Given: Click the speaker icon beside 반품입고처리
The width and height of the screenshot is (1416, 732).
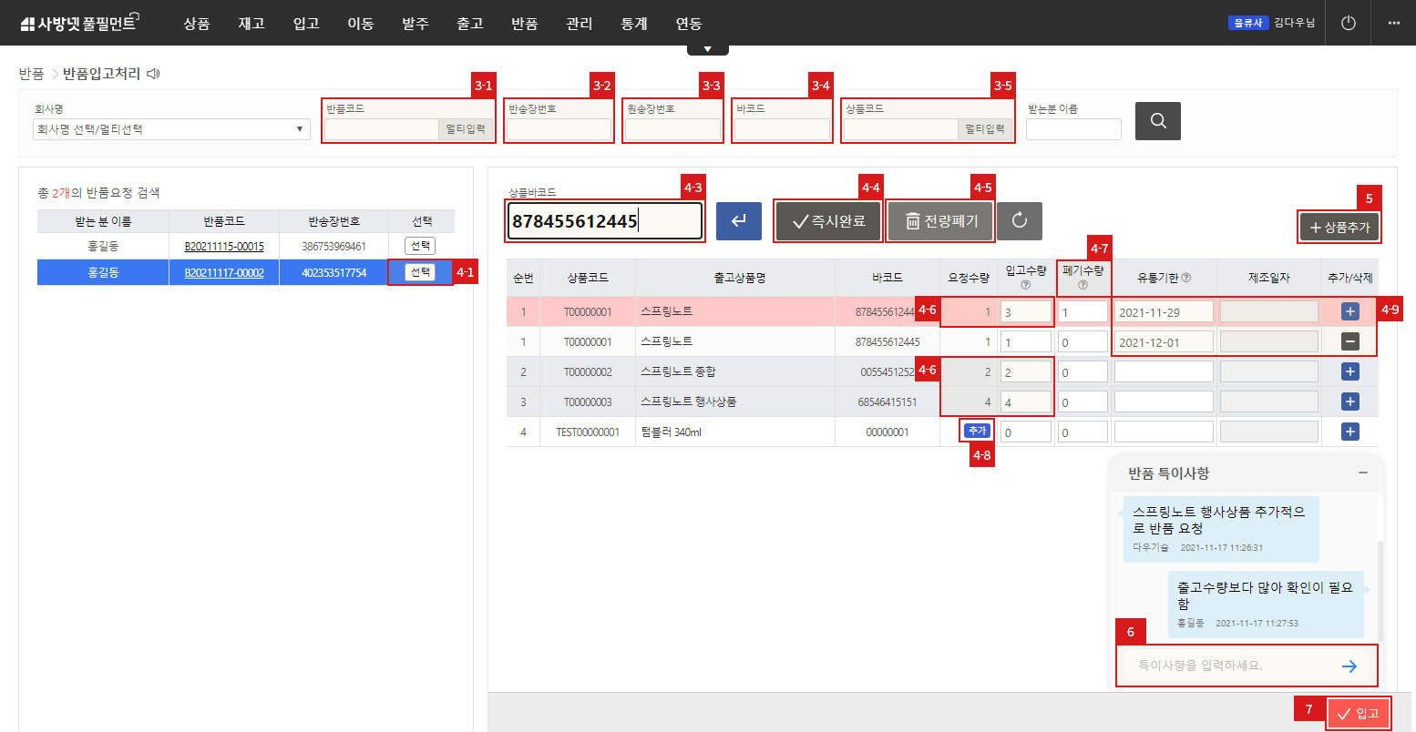Looking at the screenshot, I should click(x=153, y=74).
